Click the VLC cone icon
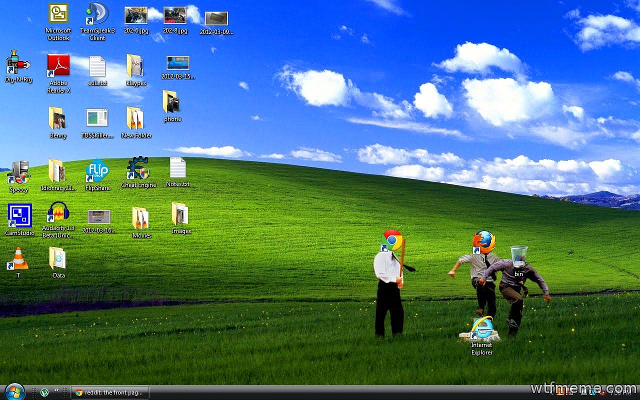The image size is (640, 400). click(18, 258)
